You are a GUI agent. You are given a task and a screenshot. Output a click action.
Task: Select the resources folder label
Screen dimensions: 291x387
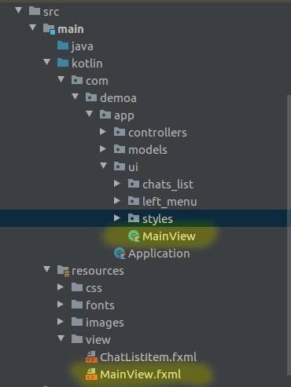pyautogui.click(x=98, y=271)
